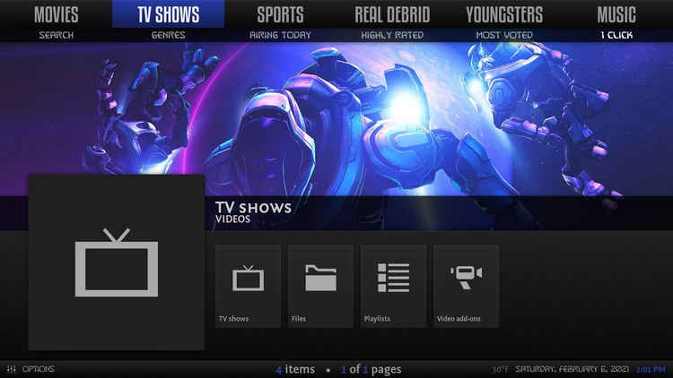Click the '1 of 1 pages' indicator

[371, 369]
